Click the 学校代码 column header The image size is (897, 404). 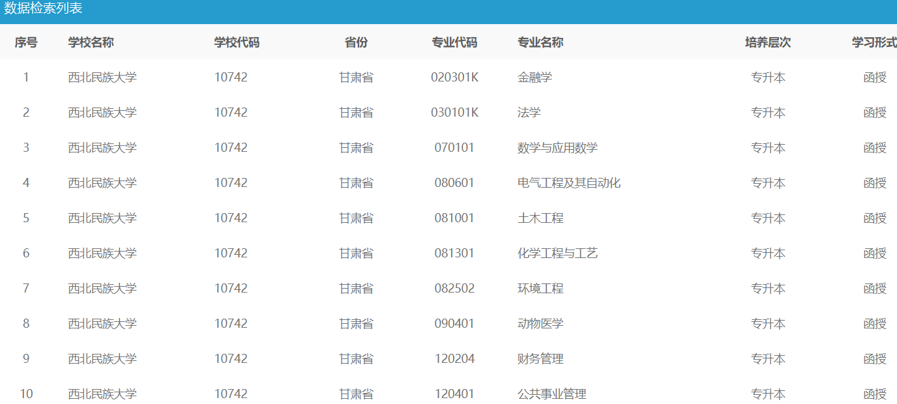tap(237, 42)
